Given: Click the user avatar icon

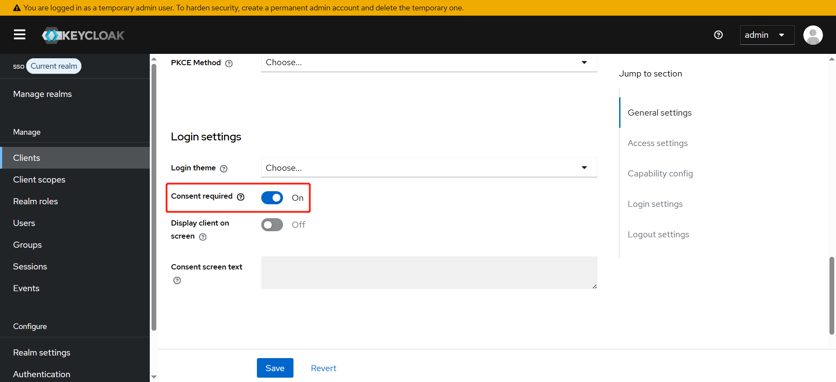Looking at the screenshot, I should coord(813,35).
